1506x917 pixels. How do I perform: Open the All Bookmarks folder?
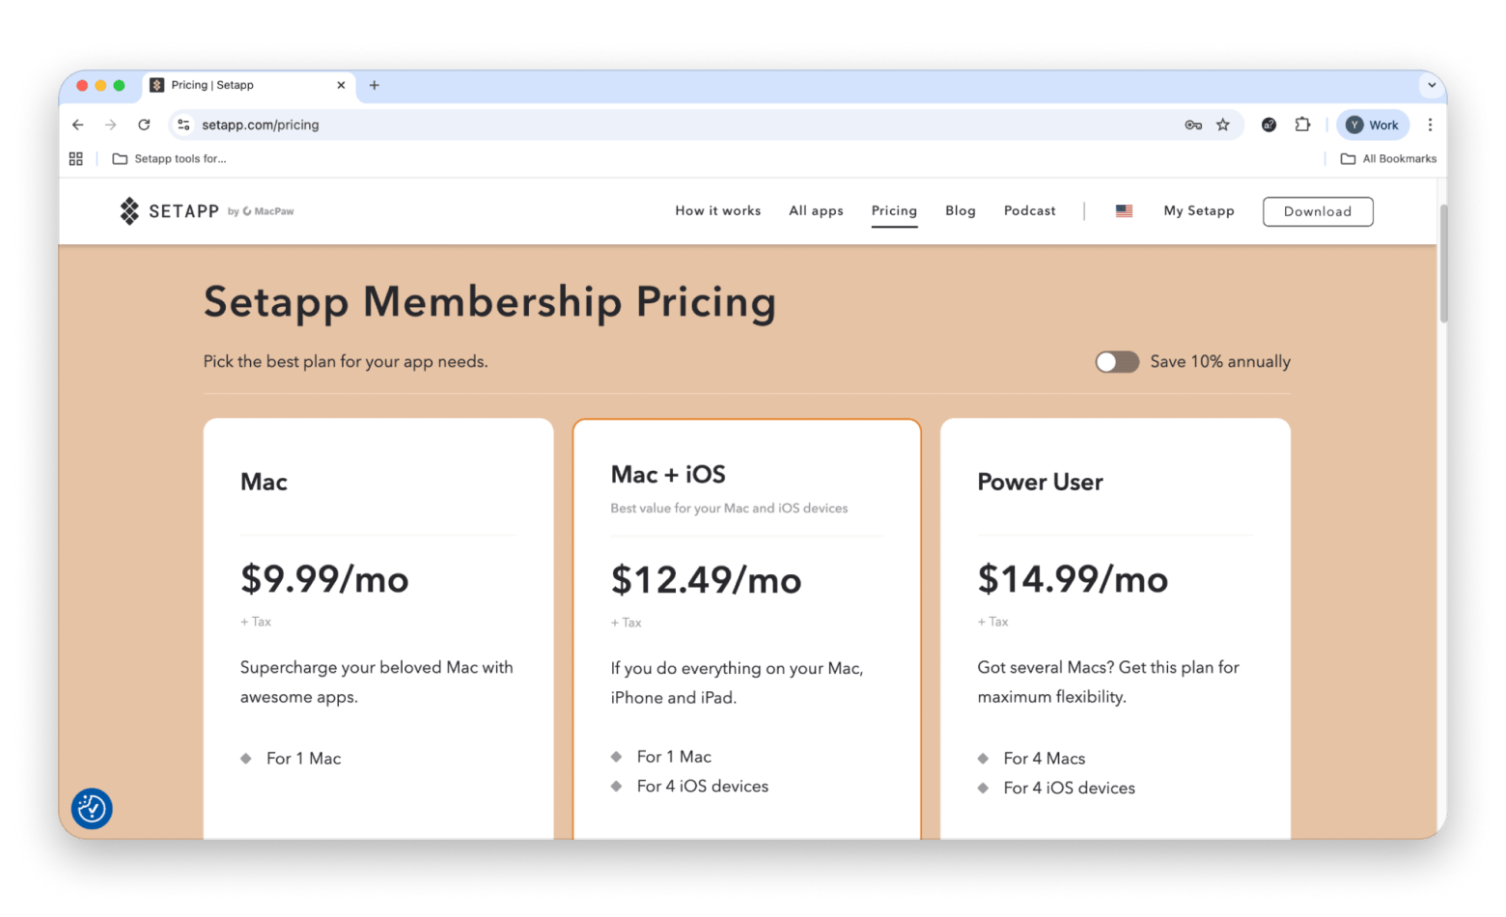[1388, 158]
